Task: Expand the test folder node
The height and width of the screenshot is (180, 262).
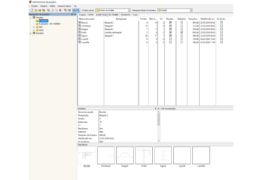Action: tap(34, 27)
